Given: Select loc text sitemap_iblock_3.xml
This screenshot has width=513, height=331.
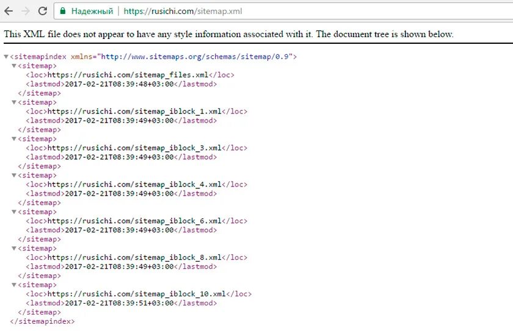Looking at the screenshot, I should pos(134,148).
